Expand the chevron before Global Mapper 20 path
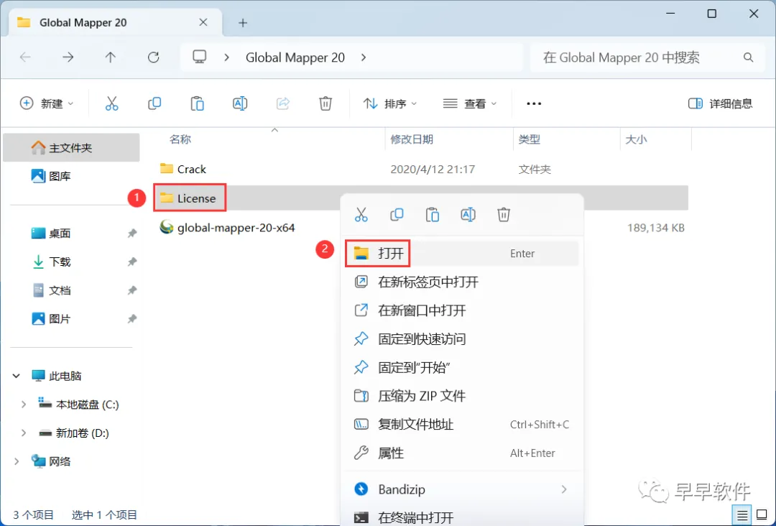 (226, 57)
